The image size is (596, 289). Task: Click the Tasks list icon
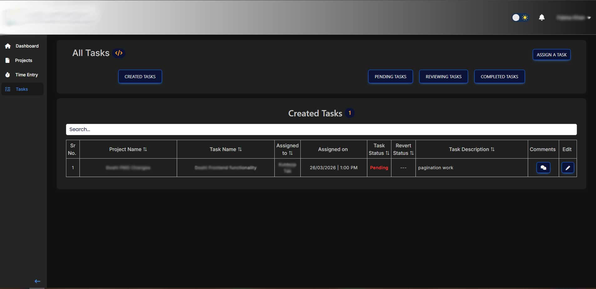click(8, 89)
